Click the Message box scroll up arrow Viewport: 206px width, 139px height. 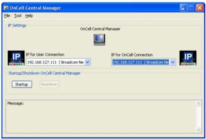click(198, 104)
